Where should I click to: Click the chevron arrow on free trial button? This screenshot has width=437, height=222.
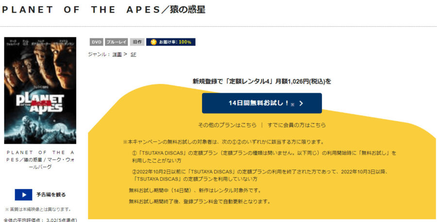click(301, 103)
